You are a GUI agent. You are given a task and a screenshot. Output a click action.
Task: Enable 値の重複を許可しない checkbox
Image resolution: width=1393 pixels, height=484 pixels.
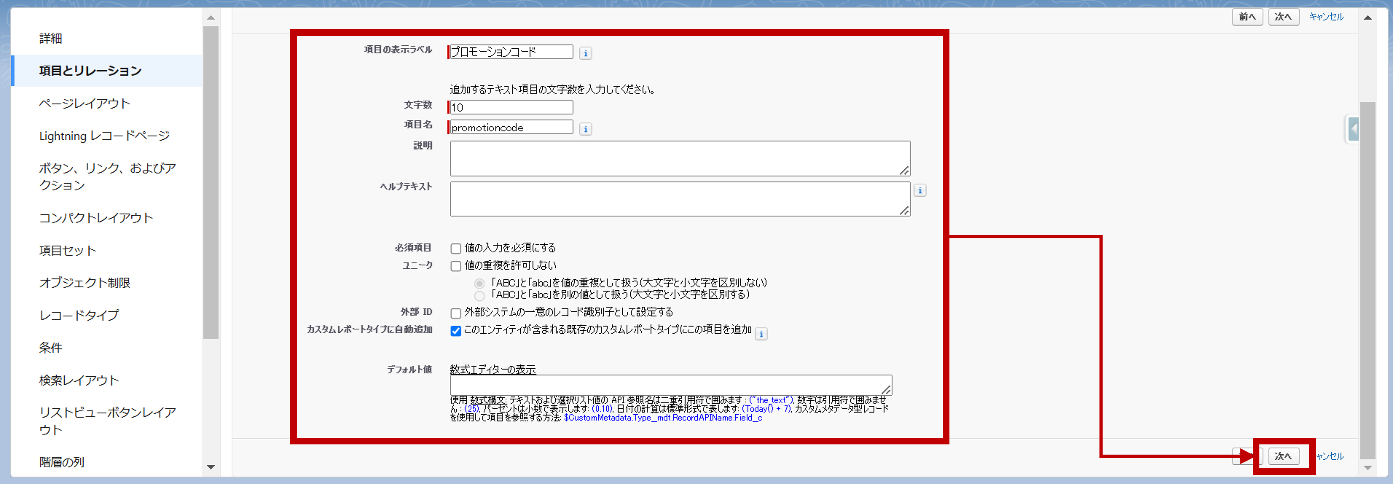coord(456,266)
